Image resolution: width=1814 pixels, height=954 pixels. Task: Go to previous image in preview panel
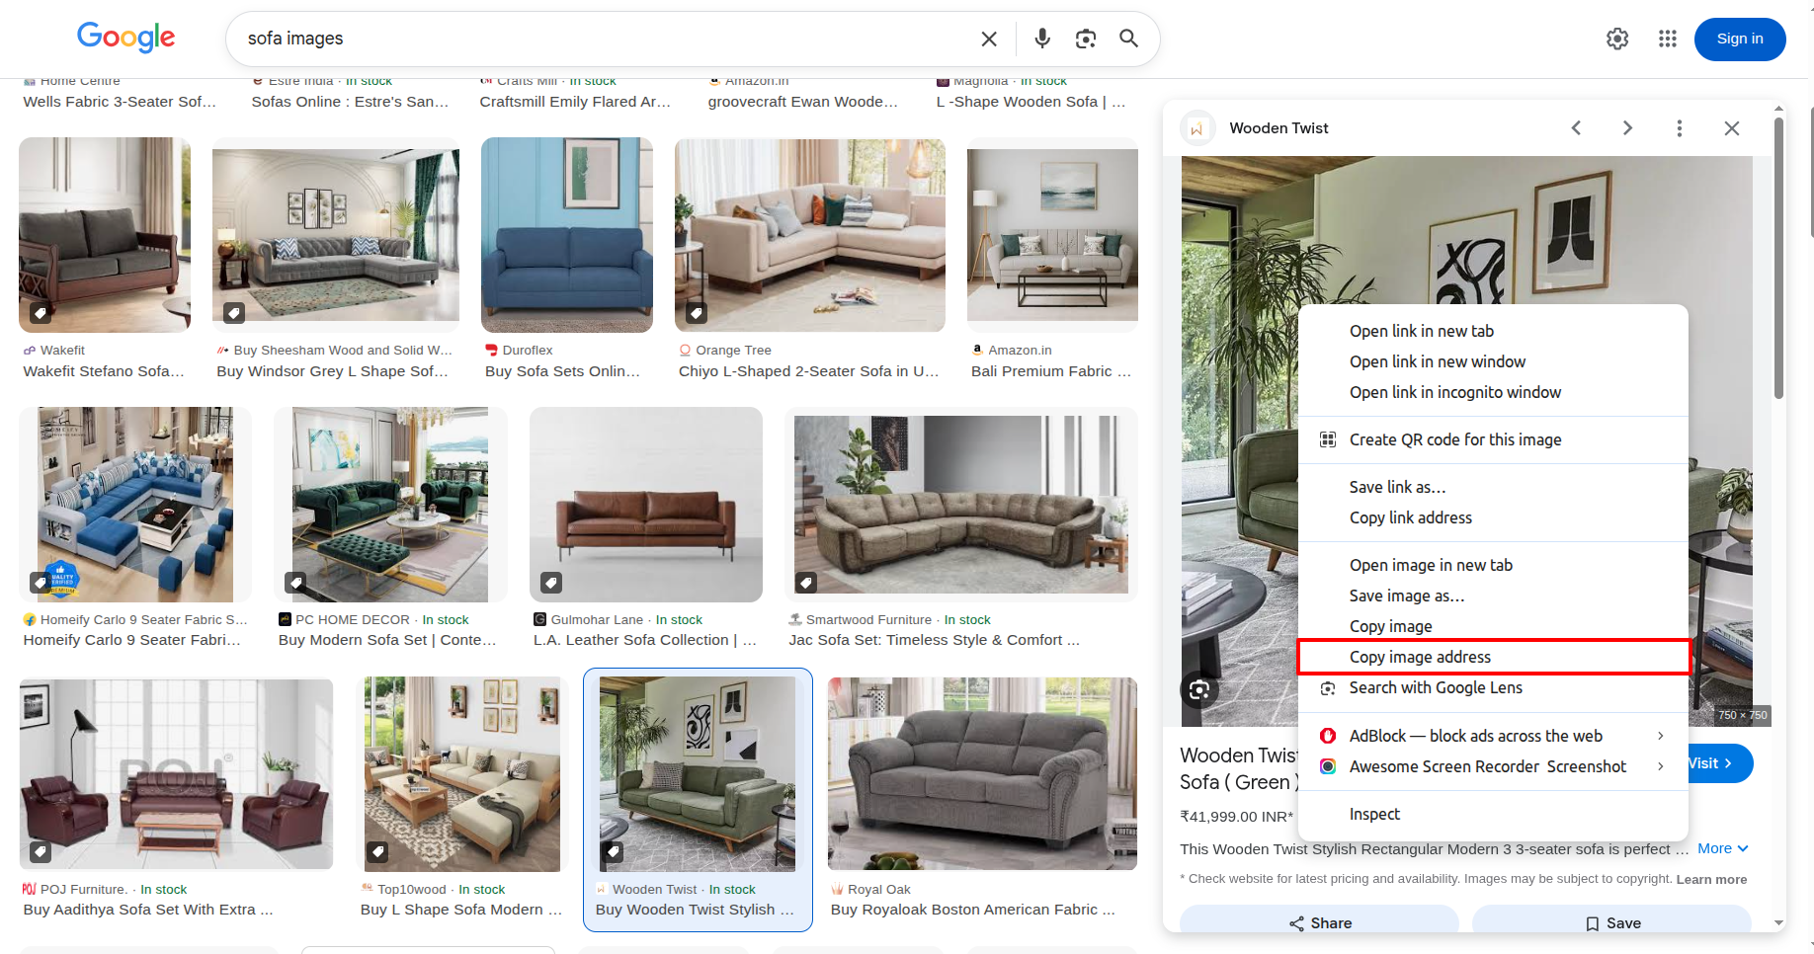[x=1577, y=128]
